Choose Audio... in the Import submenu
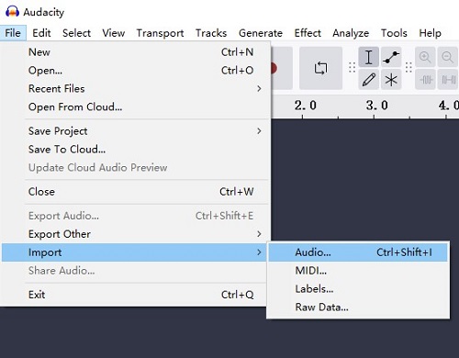 click(x=358, y=252)
